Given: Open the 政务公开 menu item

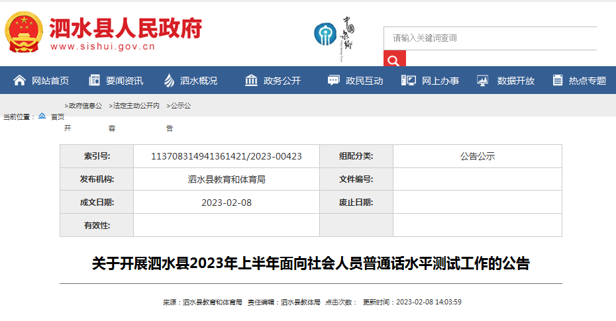Looking at the screenshot, I should click(x=282, y=81).
